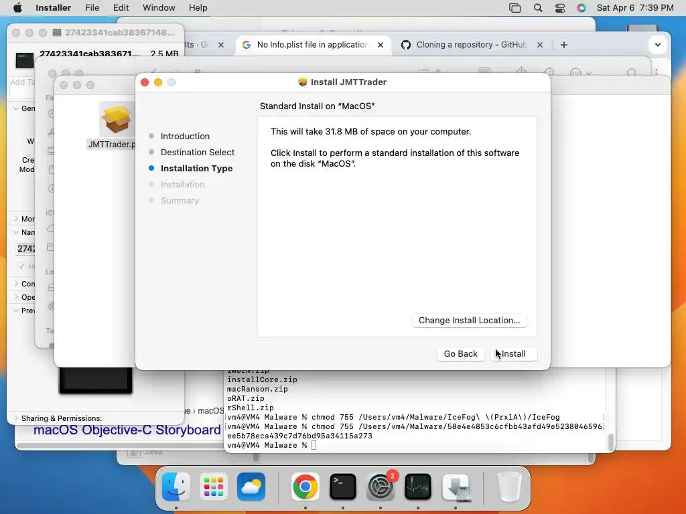Open Google Chrome from the Dock
This screenshot has height=514, width=686.
305,487
